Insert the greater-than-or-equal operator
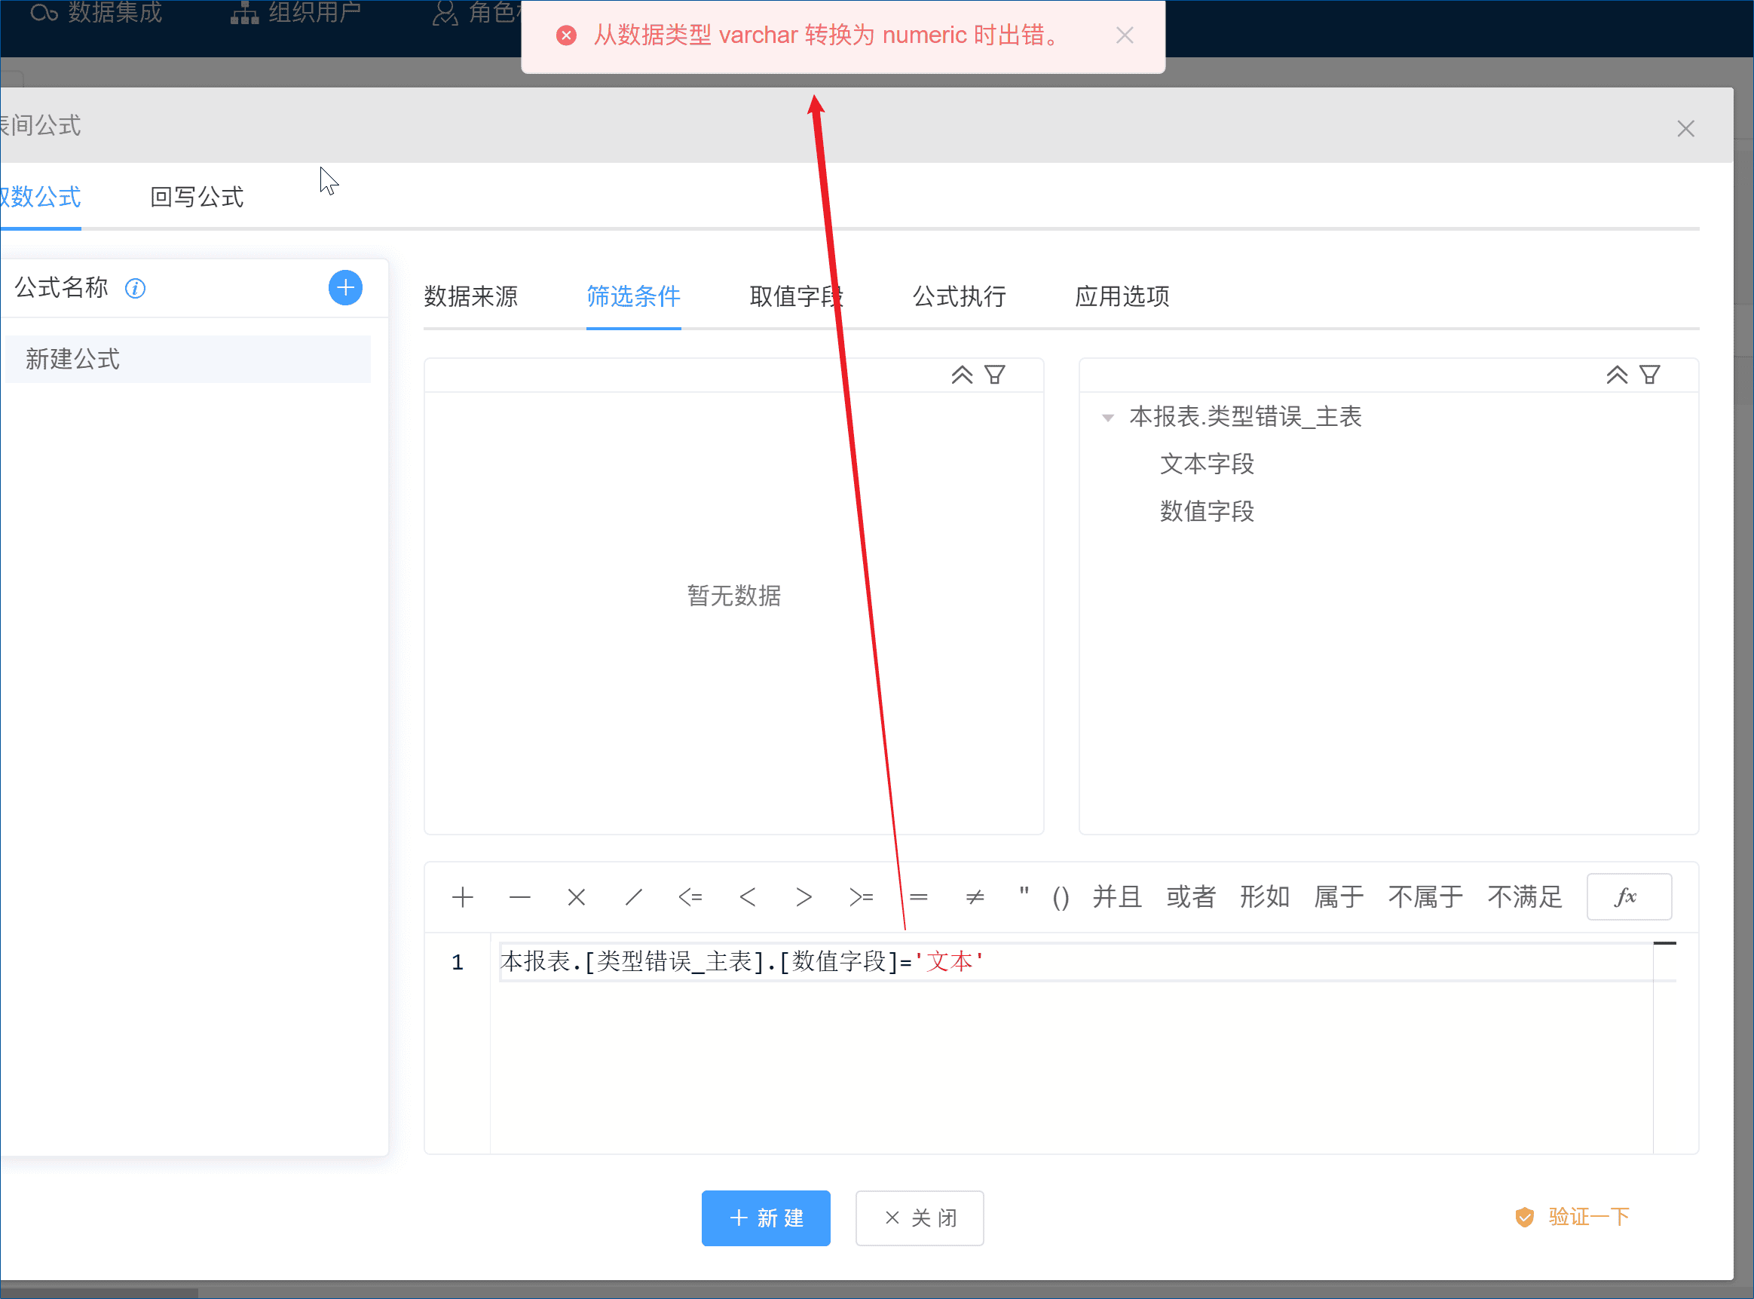Viewport: 1754px width, 1299px height. (x=861, y=897)
